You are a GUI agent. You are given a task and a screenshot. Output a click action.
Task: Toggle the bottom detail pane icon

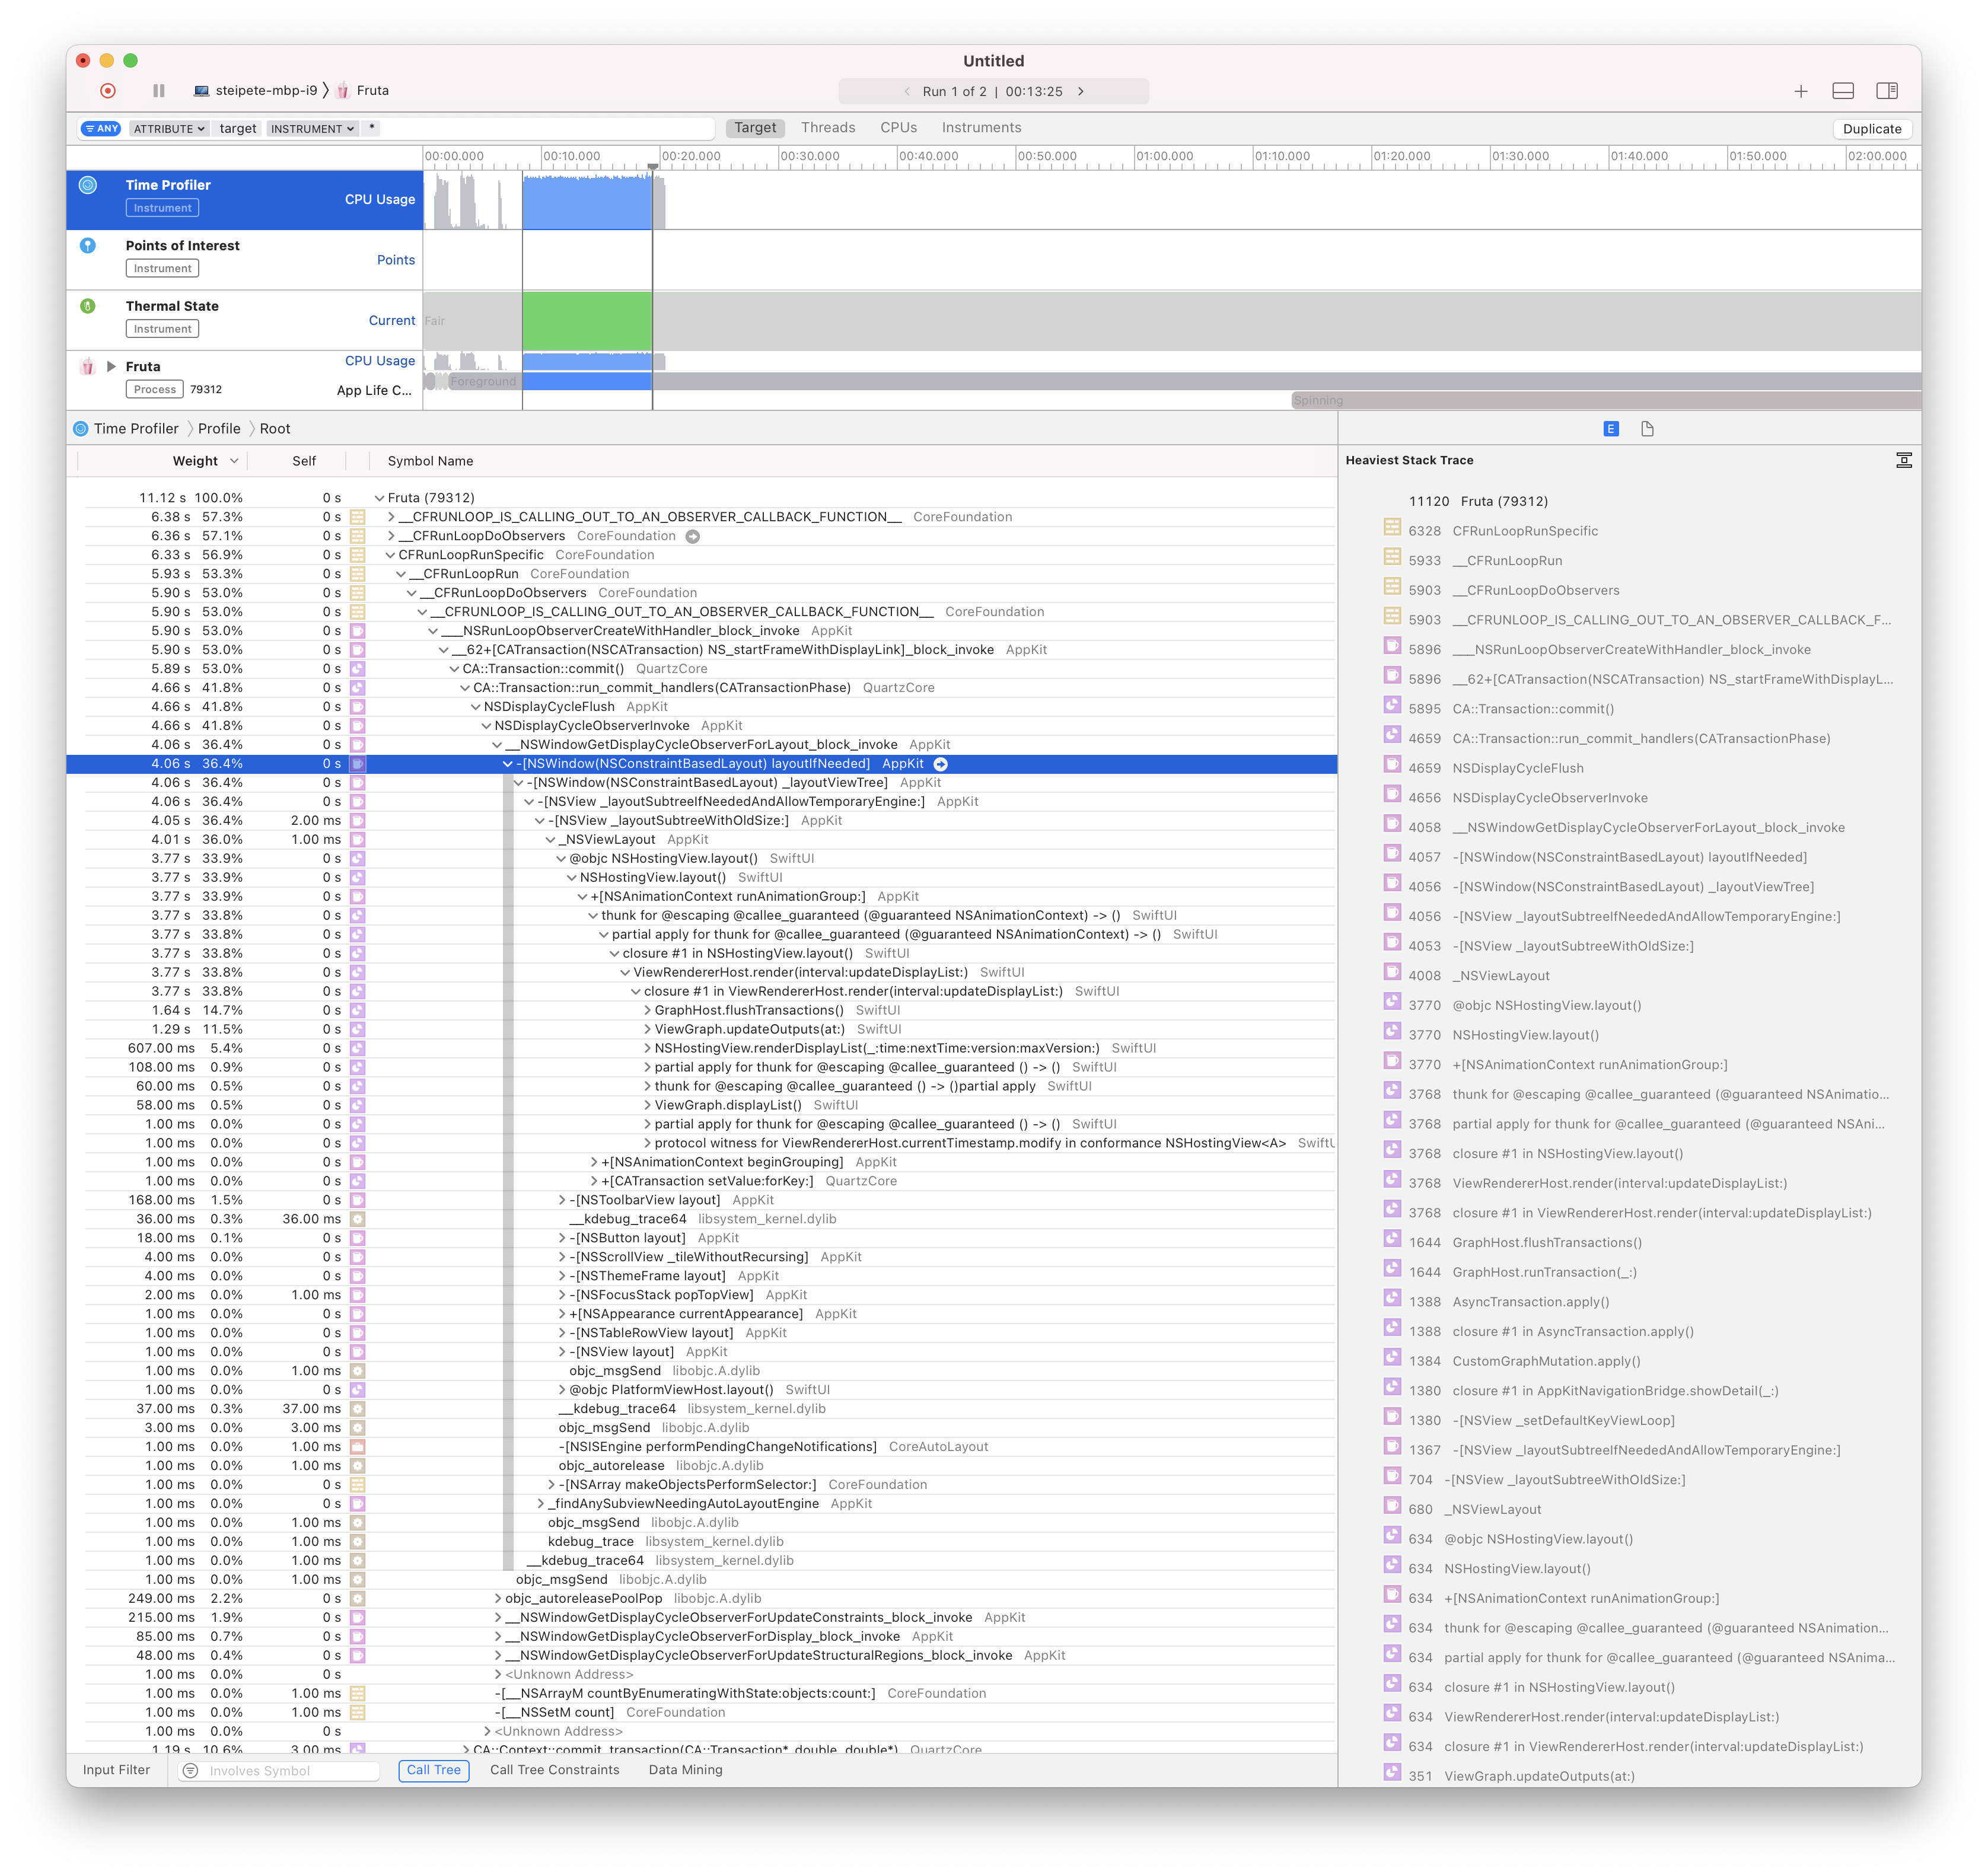coord(1843,91)
